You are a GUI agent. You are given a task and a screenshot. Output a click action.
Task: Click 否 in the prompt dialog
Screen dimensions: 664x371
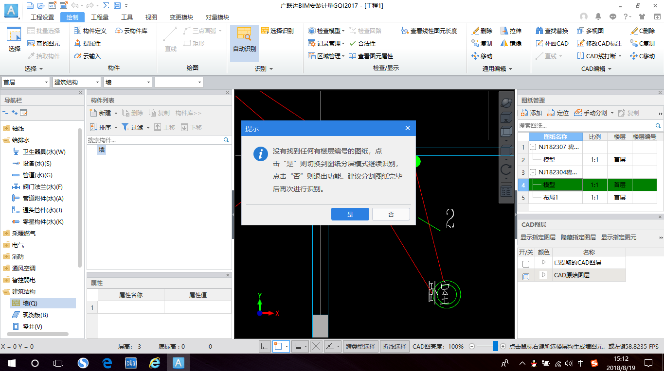[391, 214]
